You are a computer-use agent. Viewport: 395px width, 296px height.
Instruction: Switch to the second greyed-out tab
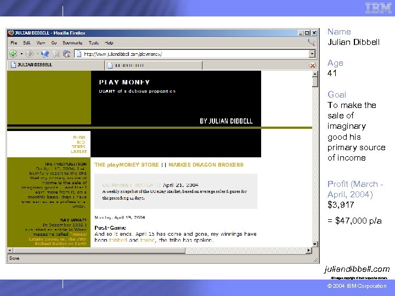153,65
